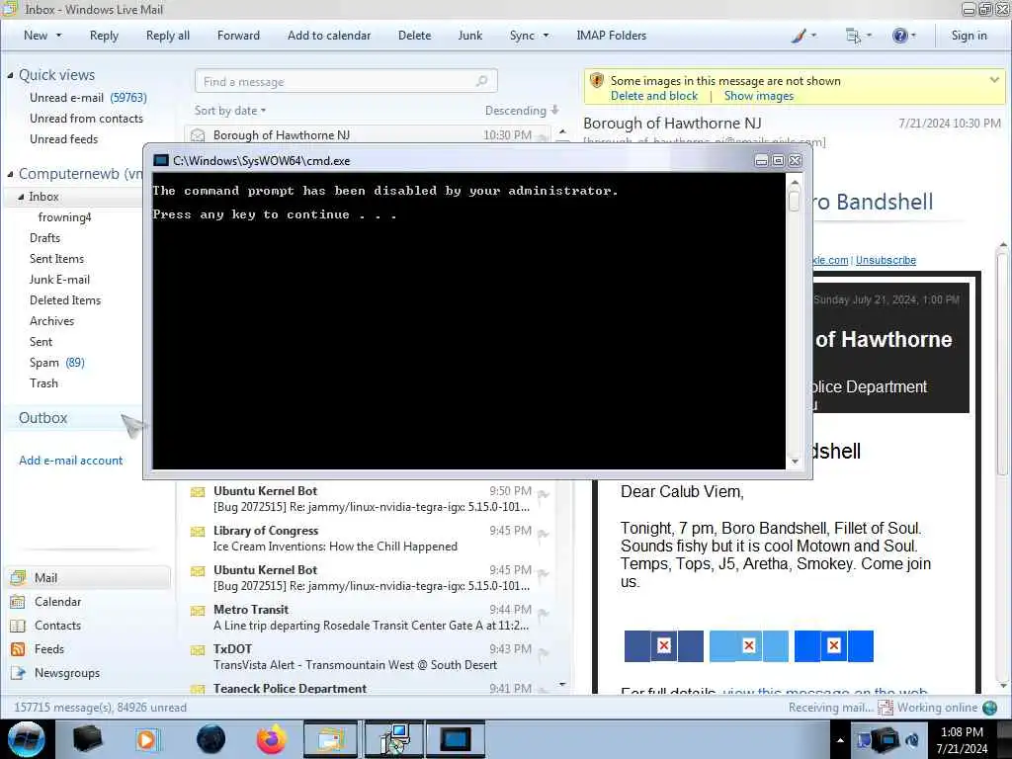Screen dimensions: 1012x759
Task: Click Sign in button
Action: 969,36
